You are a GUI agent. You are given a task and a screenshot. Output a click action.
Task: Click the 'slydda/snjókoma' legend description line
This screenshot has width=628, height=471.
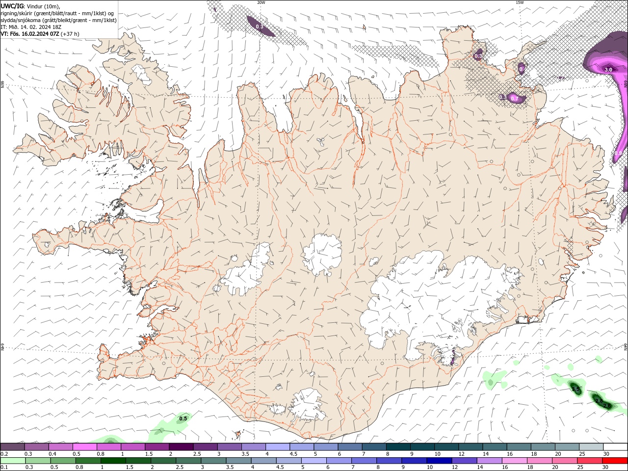point(58,20)
